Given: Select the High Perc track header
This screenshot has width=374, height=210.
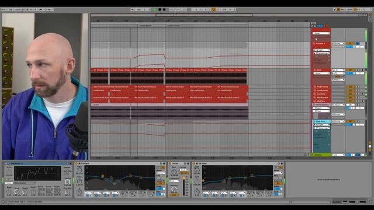Looking at the screenshot, I should (x=321, y=121).
